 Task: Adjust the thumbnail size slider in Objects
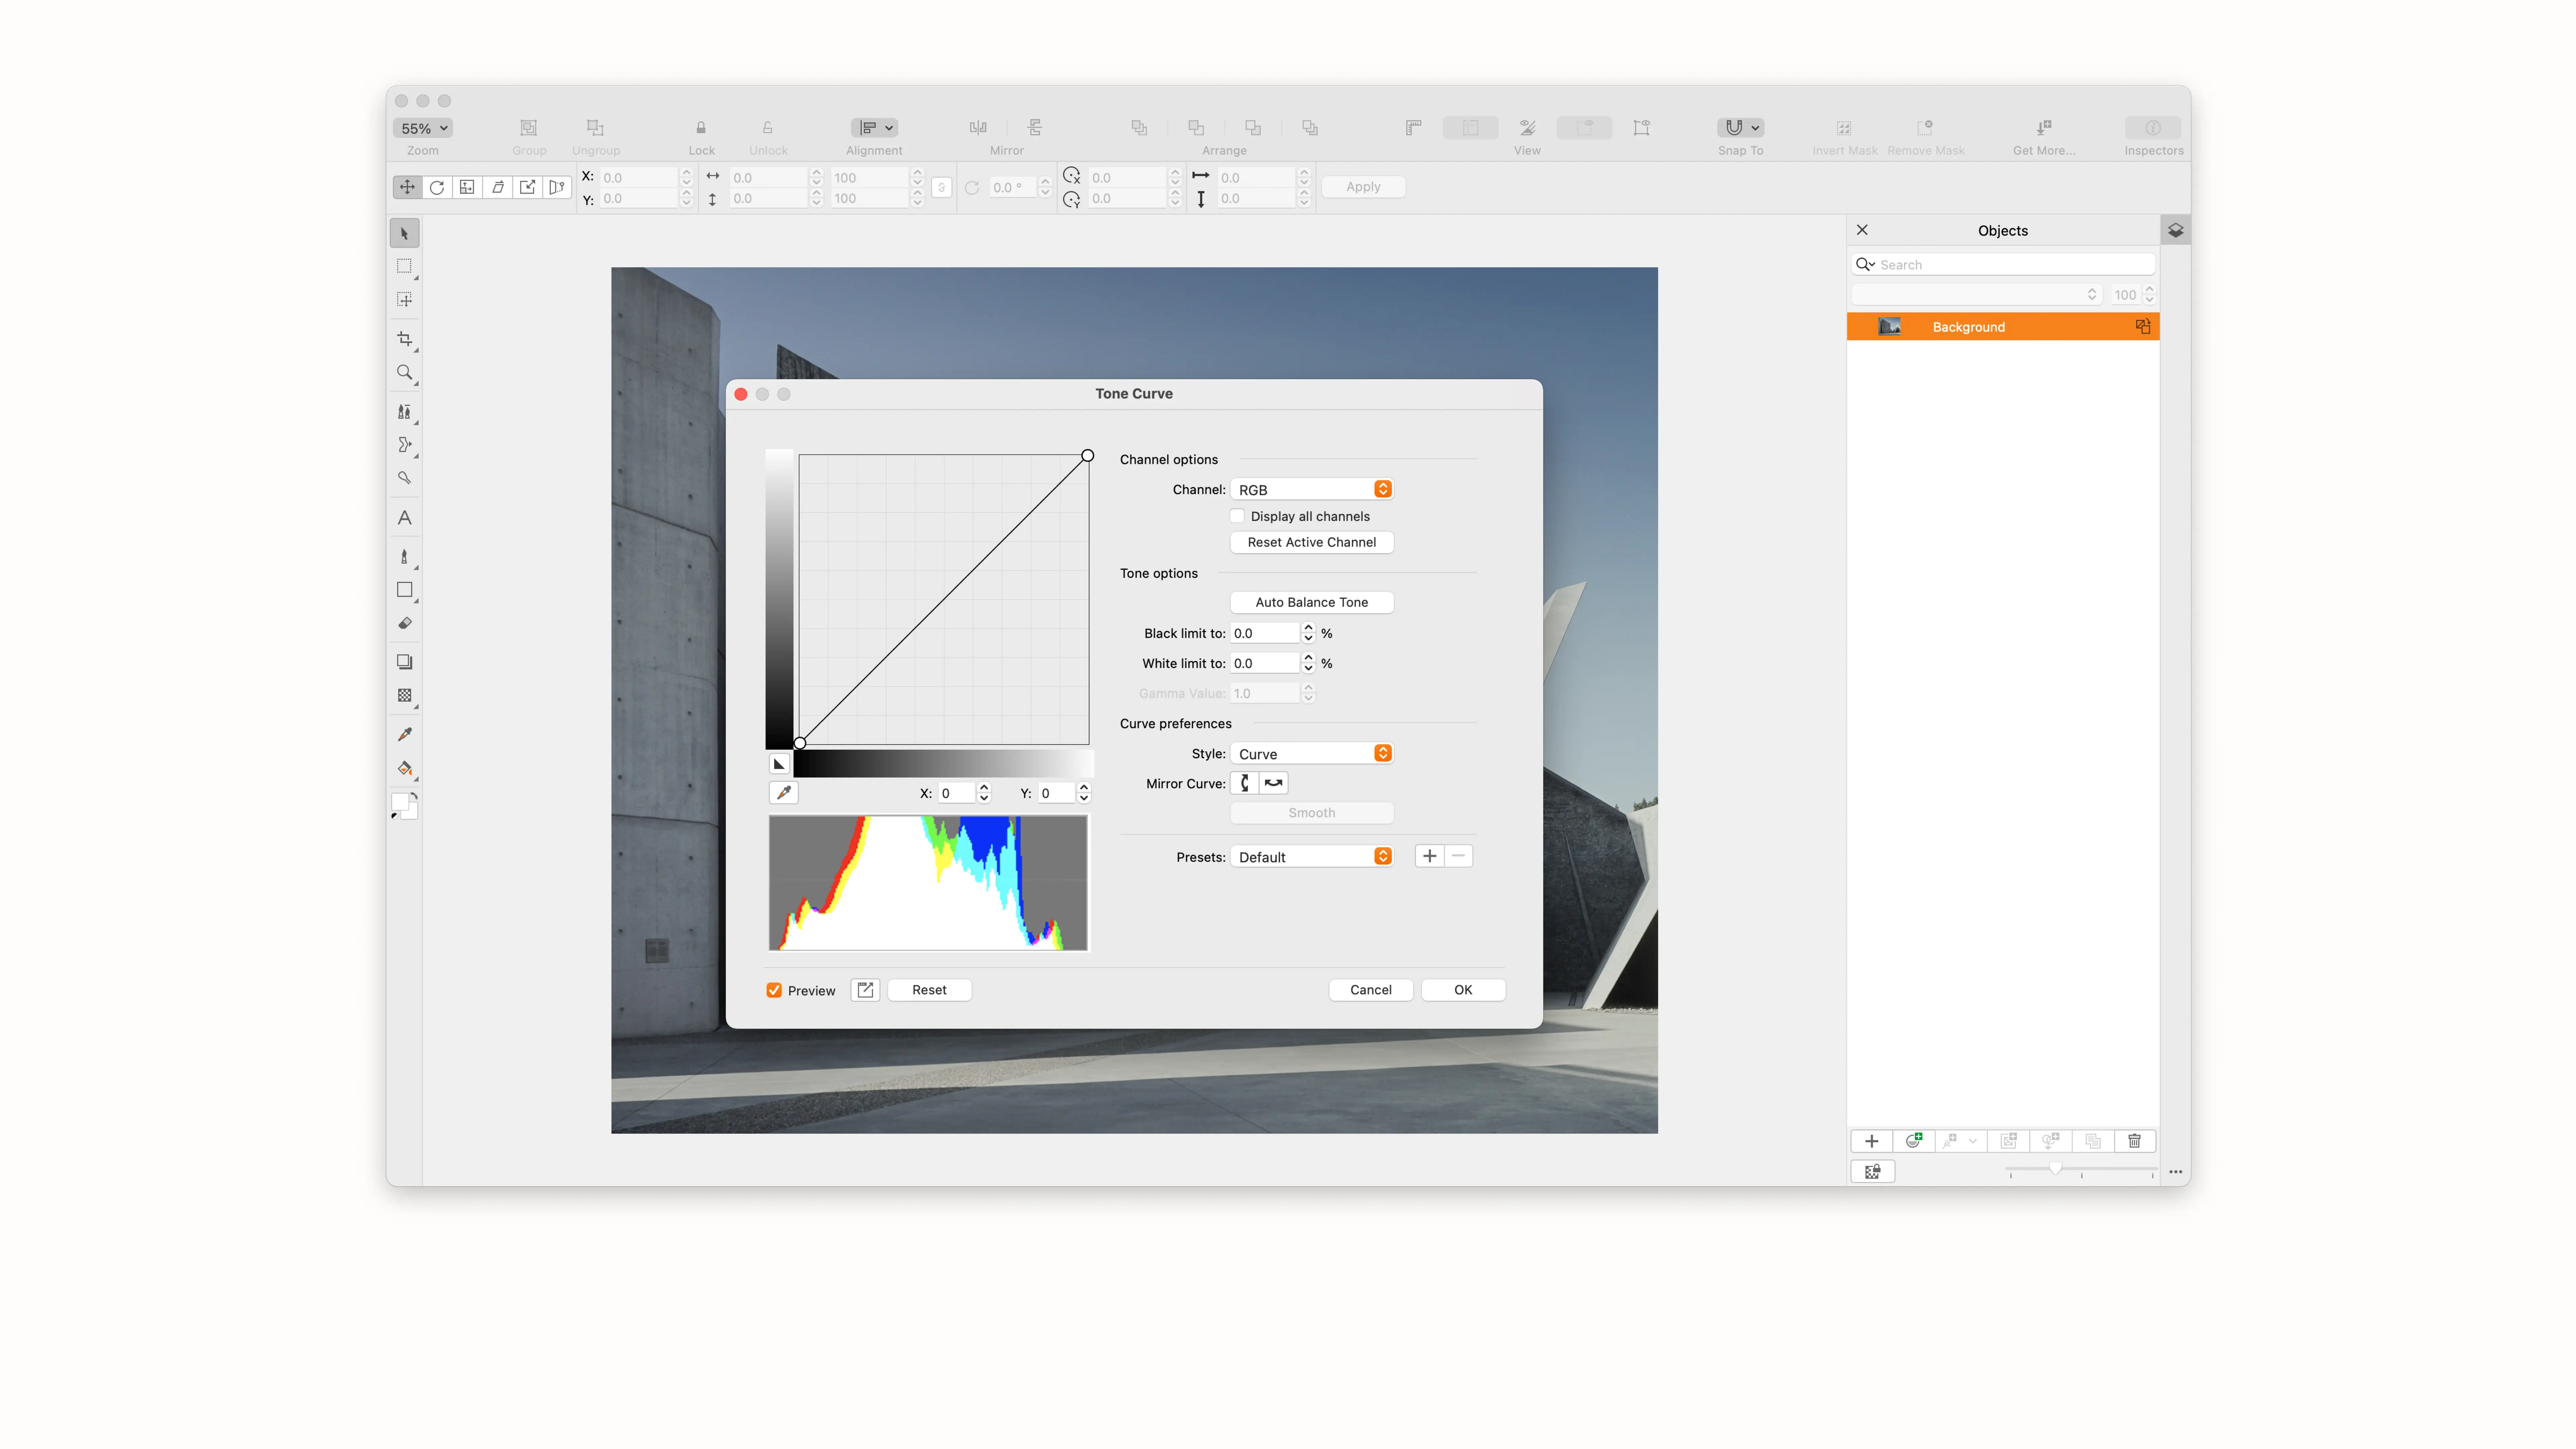[x=2055, y=1168]
